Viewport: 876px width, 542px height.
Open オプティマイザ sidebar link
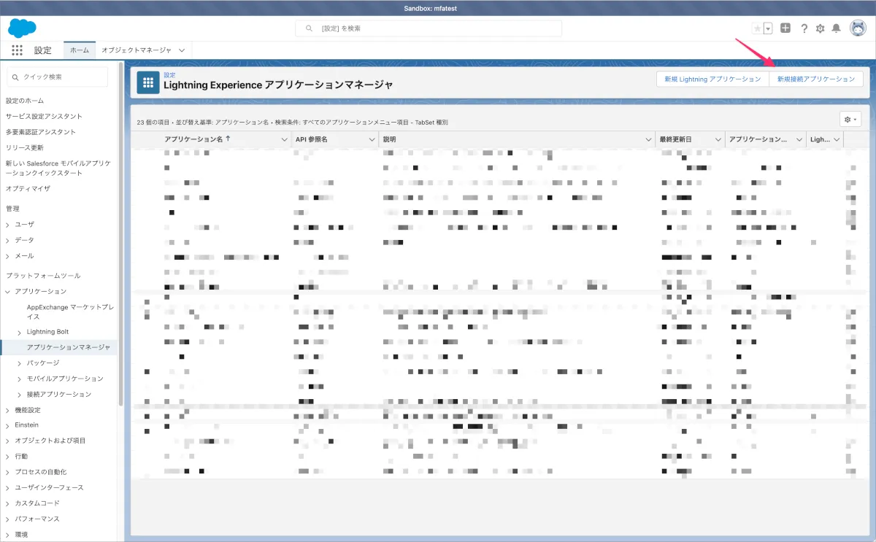tap(28, 188)
